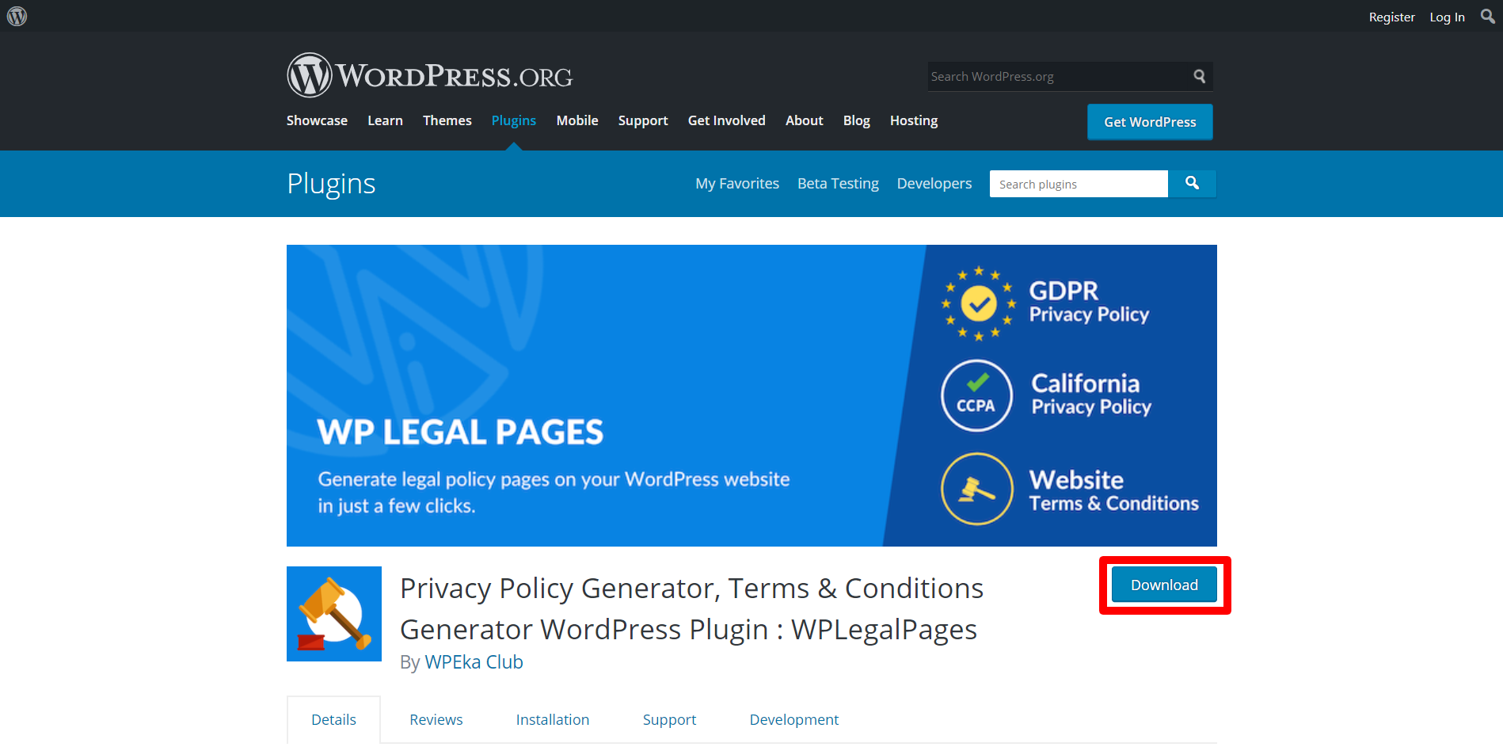
Task: Switch to the Development tab
Action: (794, 719)
